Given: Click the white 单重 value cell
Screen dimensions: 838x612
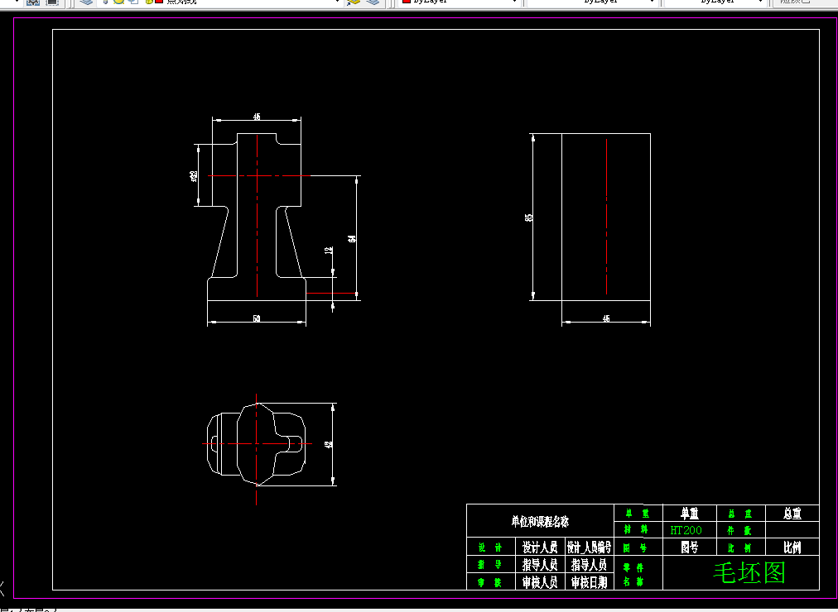Looking at the screenshot, I should click(690, 514).
